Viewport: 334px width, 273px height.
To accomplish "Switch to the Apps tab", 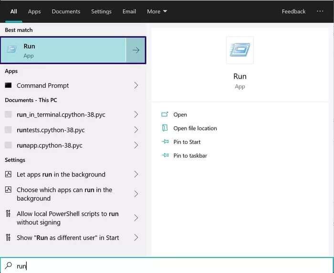I will tap(34, 11).
